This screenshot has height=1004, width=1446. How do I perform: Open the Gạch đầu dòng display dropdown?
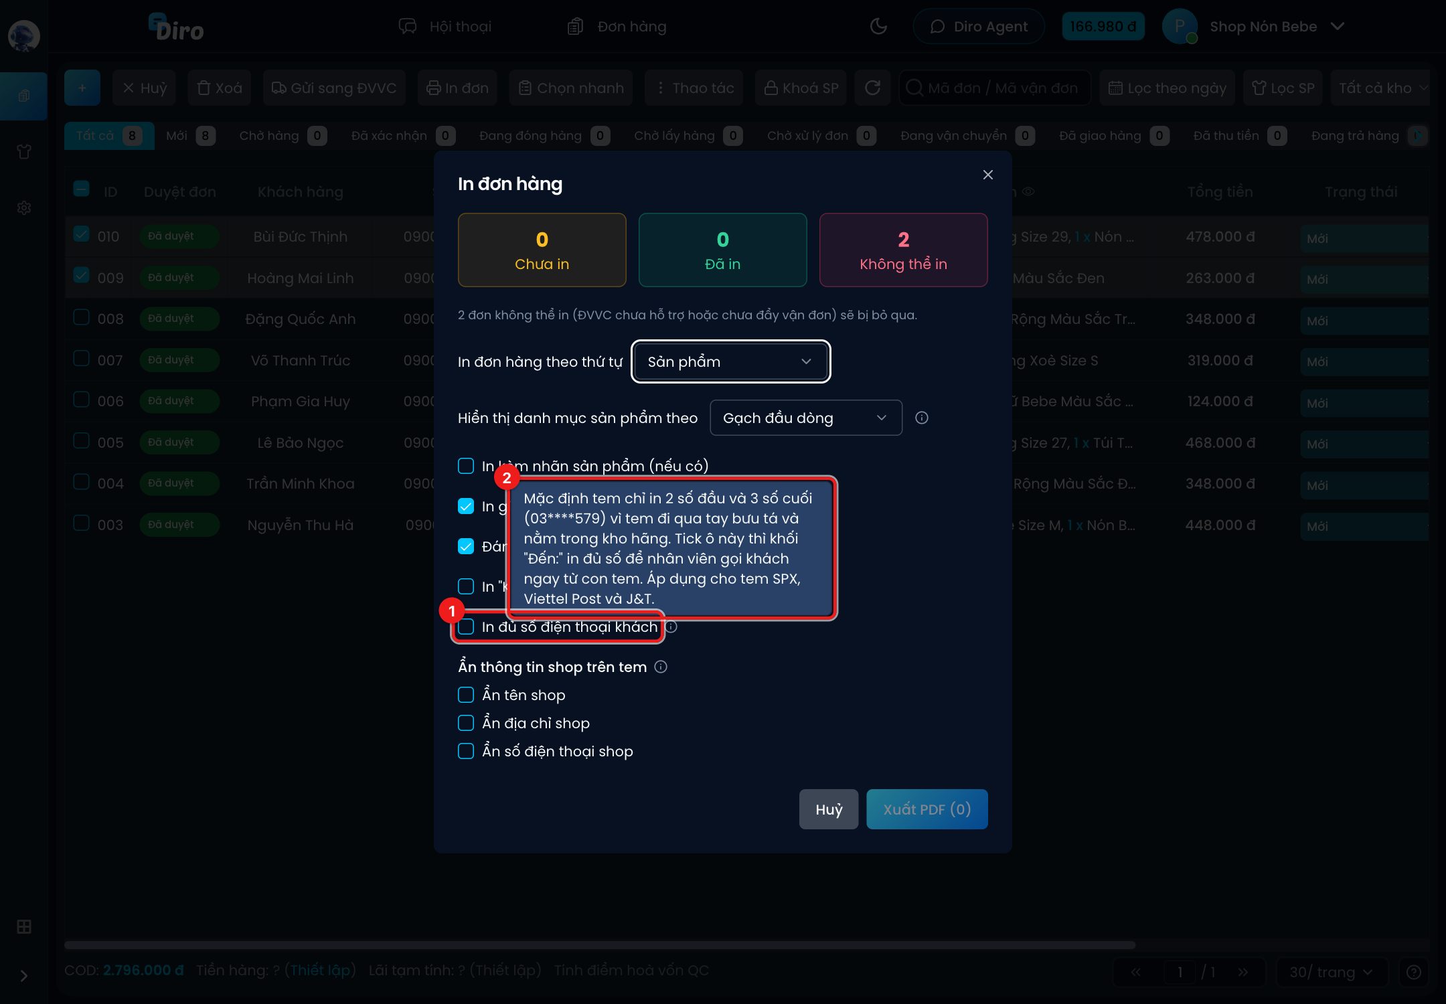[805, 418]
